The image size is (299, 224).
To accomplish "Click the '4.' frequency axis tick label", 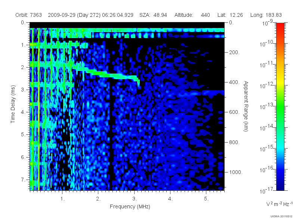I will pyautogui.click(x=170, y=199).
